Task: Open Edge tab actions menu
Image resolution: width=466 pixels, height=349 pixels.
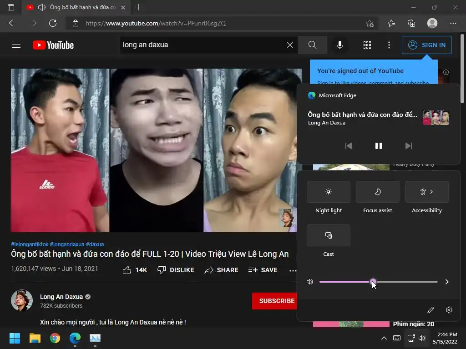Action: click(x=11, y=7)
